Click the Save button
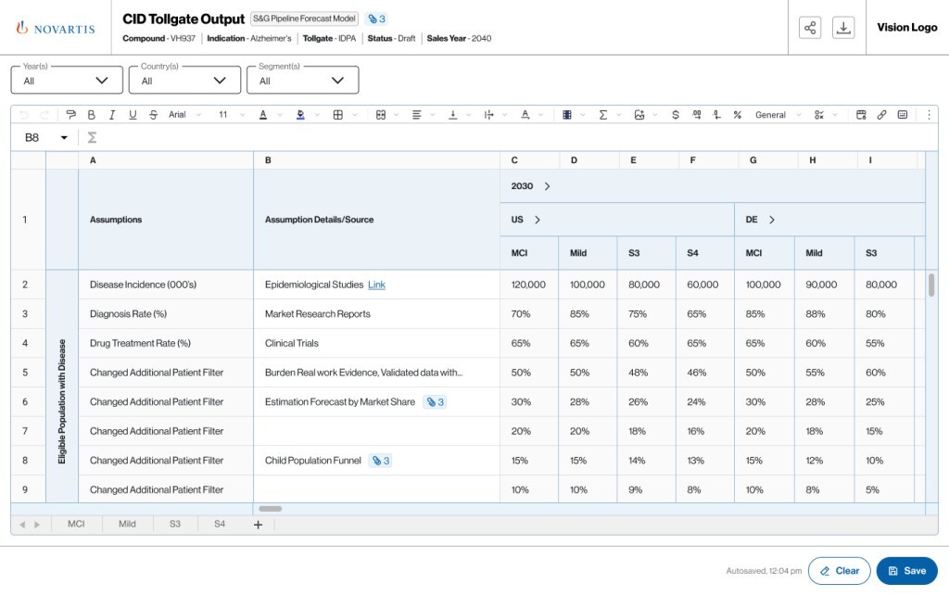Image resolution: width=949 pixels, height=596 pixels. (x=906, y=571)
